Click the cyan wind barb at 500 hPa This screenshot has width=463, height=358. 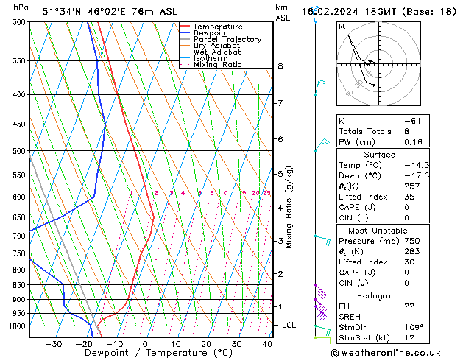322,145
